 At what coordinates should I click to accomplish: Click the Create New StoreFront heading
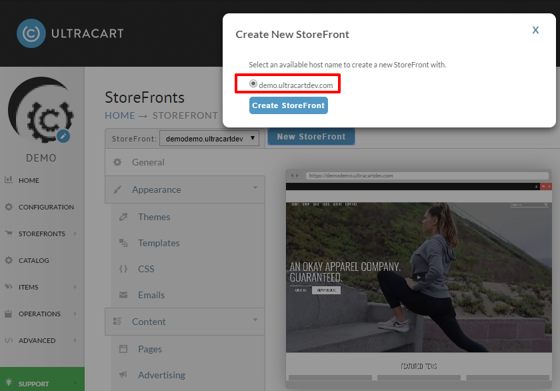pyautogui.click(x=292, y=34)
